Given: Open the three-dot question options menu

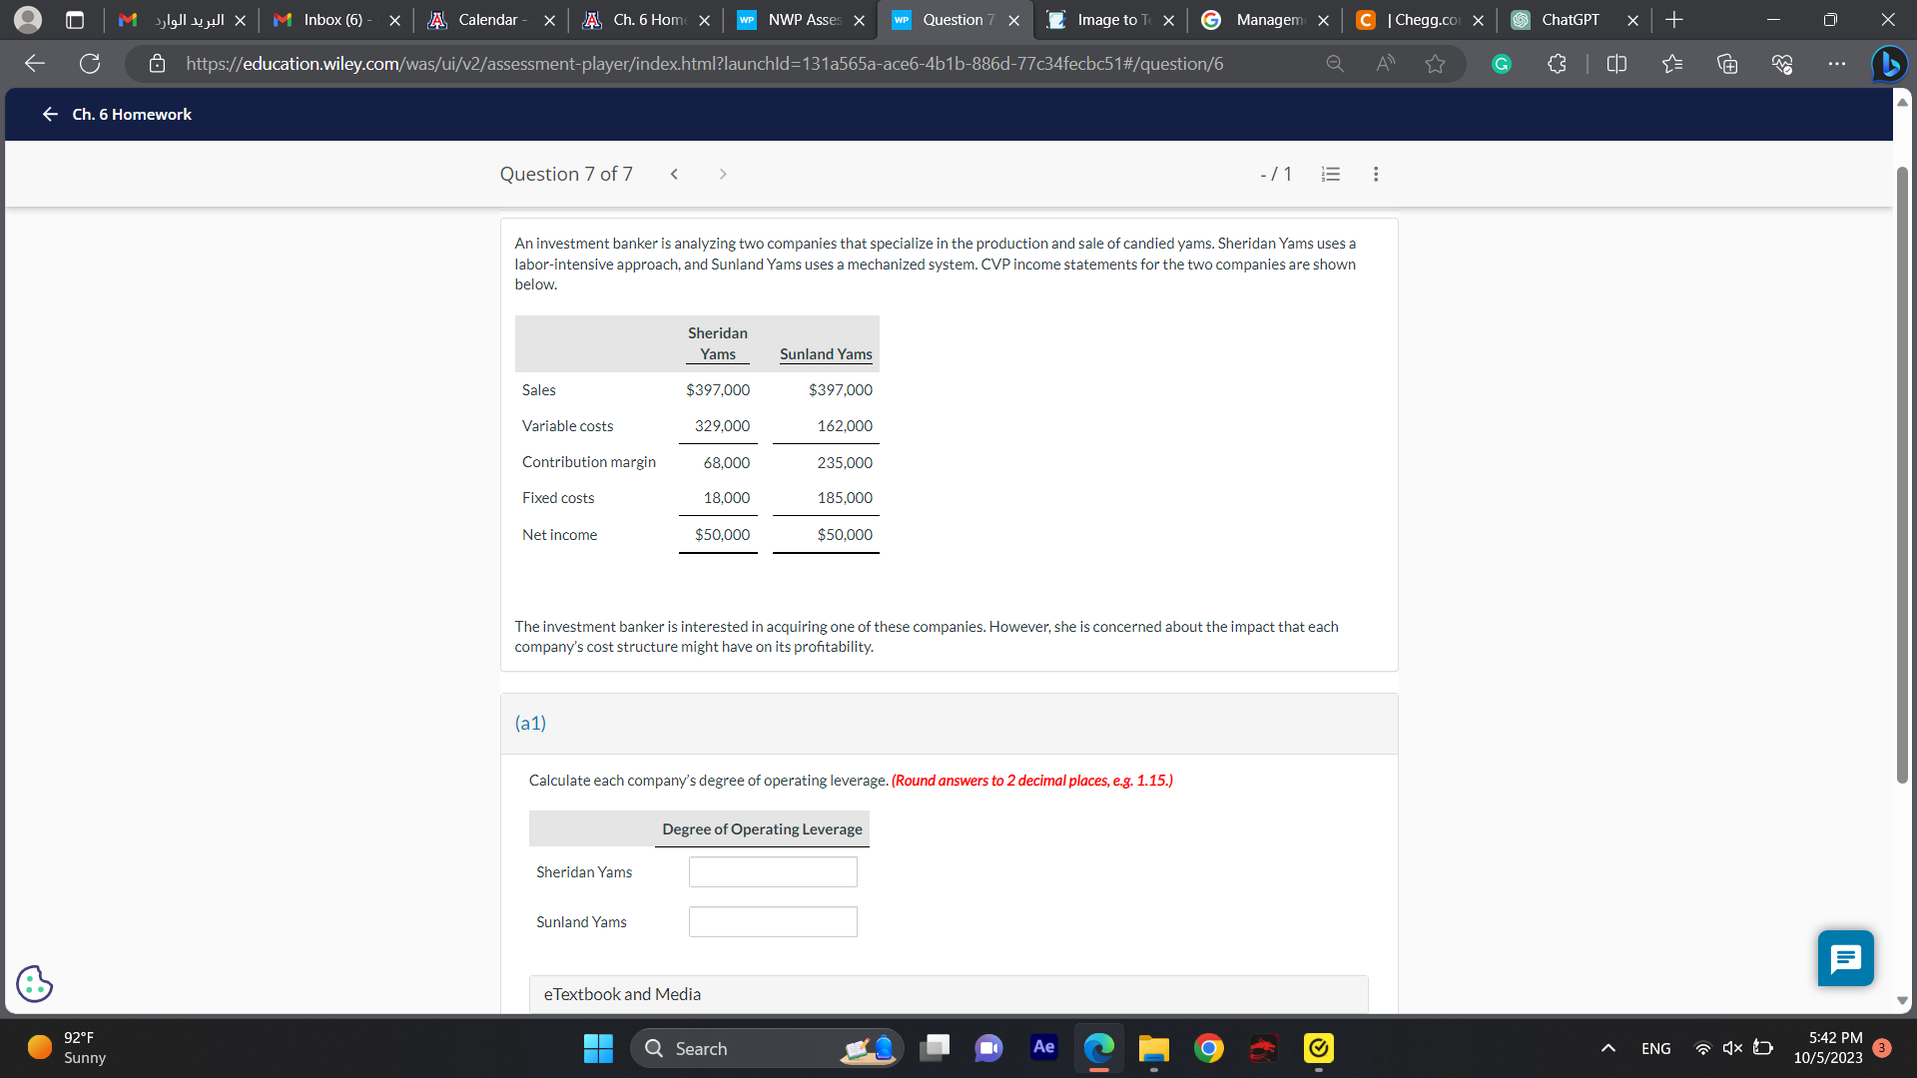Looking at the screenshot, I should (1376, 174).
